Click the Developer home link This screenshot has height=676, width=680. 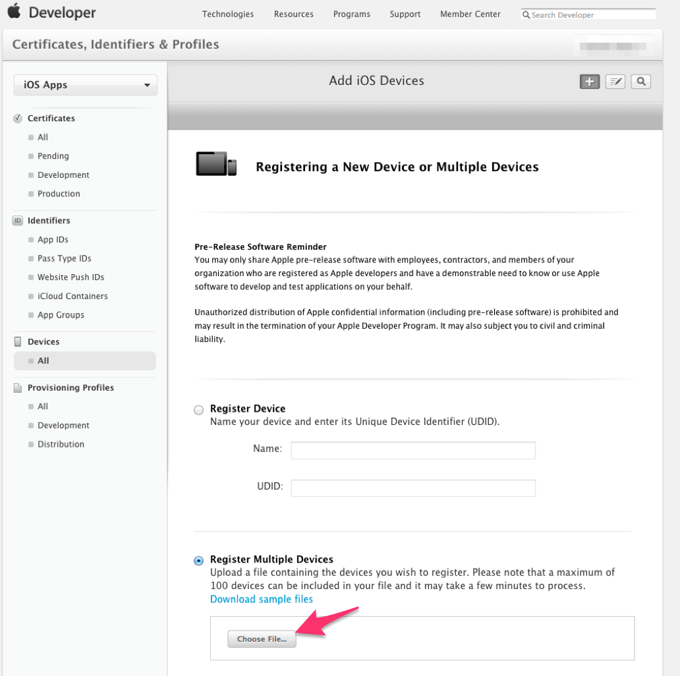coord(62,13)
